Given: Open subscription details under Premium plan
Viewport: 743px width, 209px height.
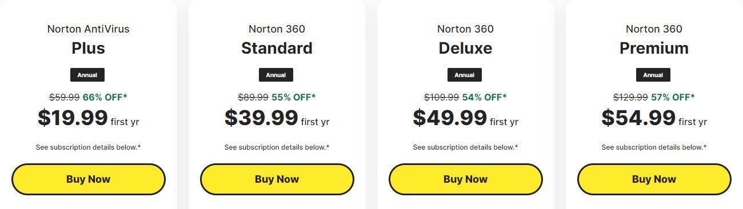Looking at the screenshot, I should coord(654,147).
